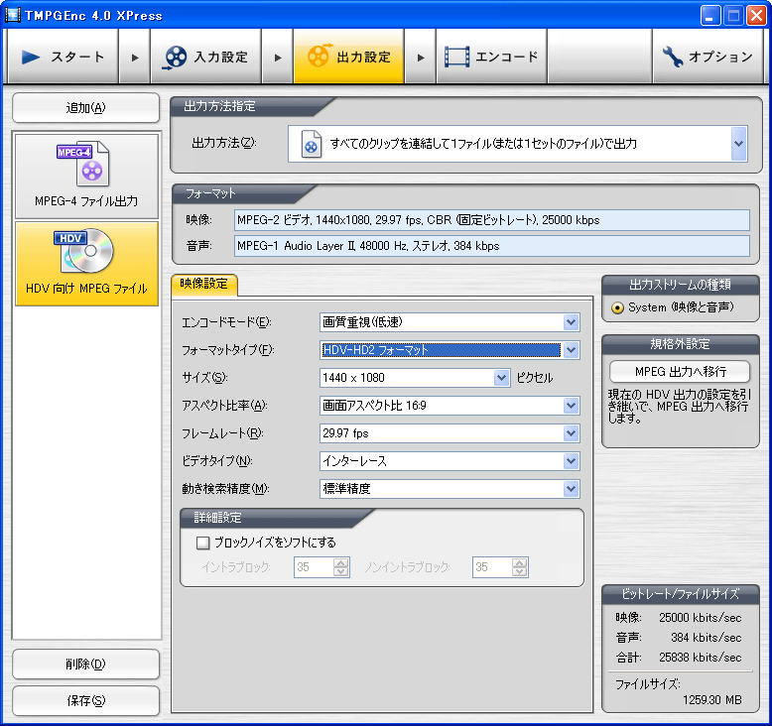Click the arrow between 入力設定 and 出力設定

pyautogui.click(x=278, y=58)
